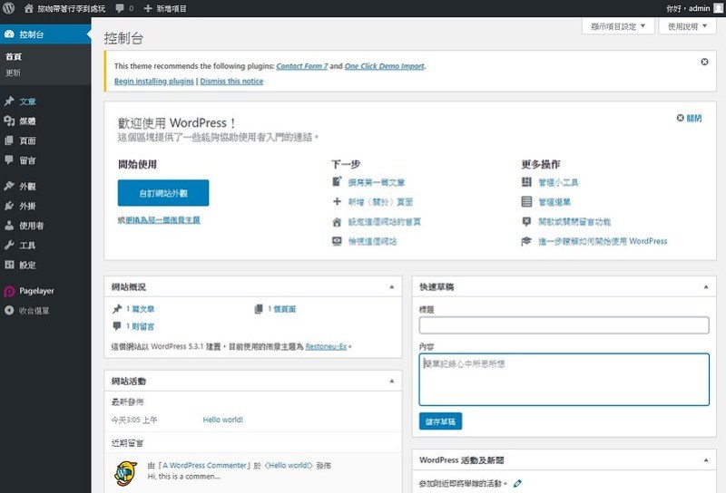Click the Begin installing plugins link

coord(153,81)
